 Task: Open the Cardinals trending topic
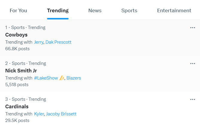17,106
